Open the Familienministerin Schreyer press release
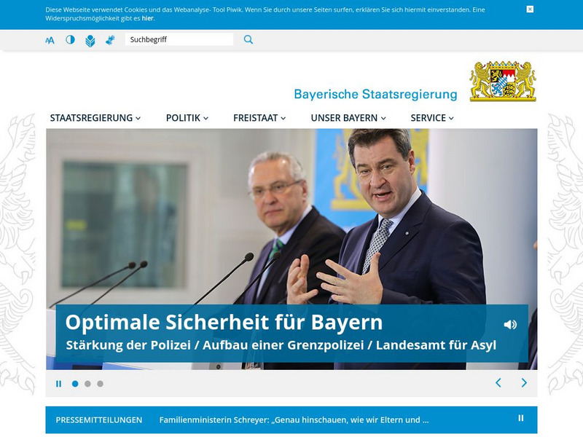Viewport: 583px width, 437px height. point(295,419)
